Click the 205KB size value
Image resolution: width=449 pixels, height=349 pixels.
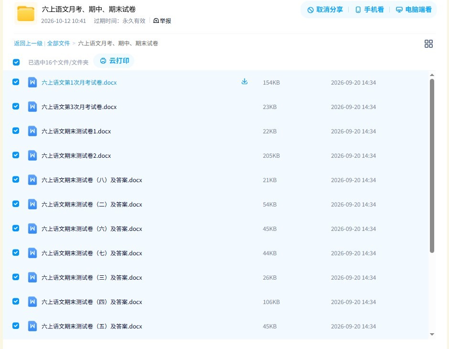(x=271, y=155)
